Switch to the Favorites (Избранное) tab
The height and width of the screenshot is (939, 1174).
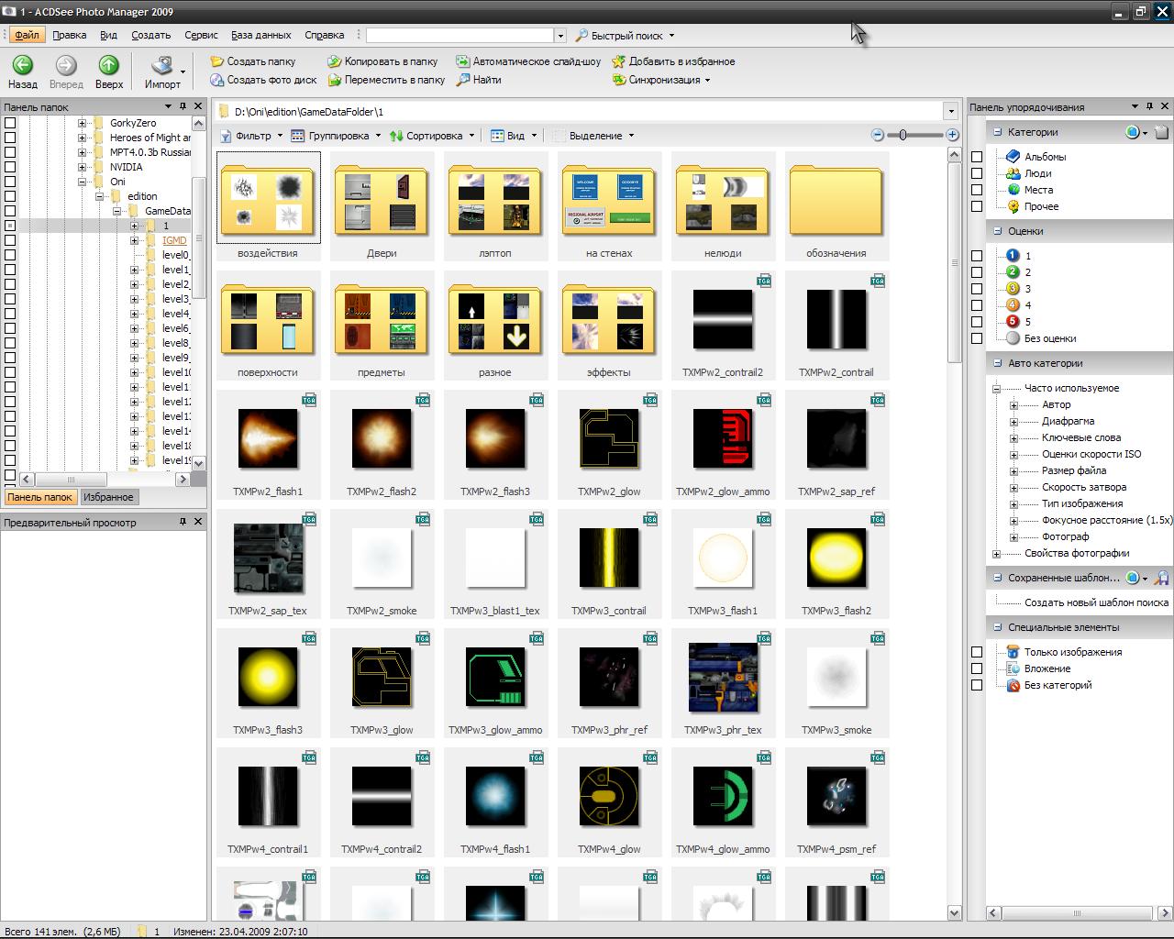108,497
